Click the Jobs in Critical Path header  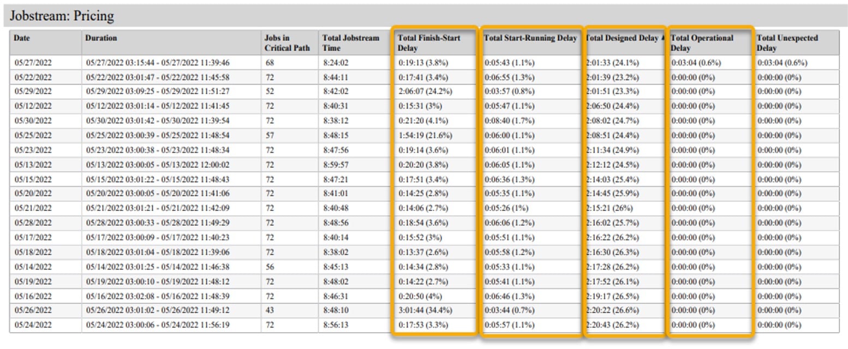(x=279, y=43)
